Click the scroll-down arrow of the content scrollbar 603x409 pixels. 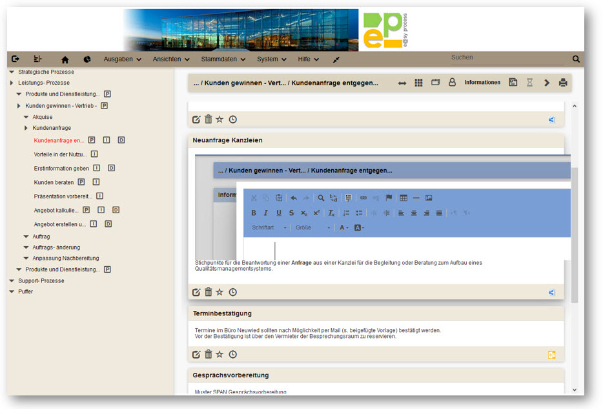coord(575,389)
